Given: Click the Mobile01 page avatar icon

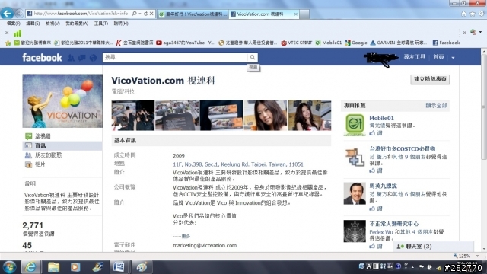Looking at the screenshot, I should [x=355, y=125].
